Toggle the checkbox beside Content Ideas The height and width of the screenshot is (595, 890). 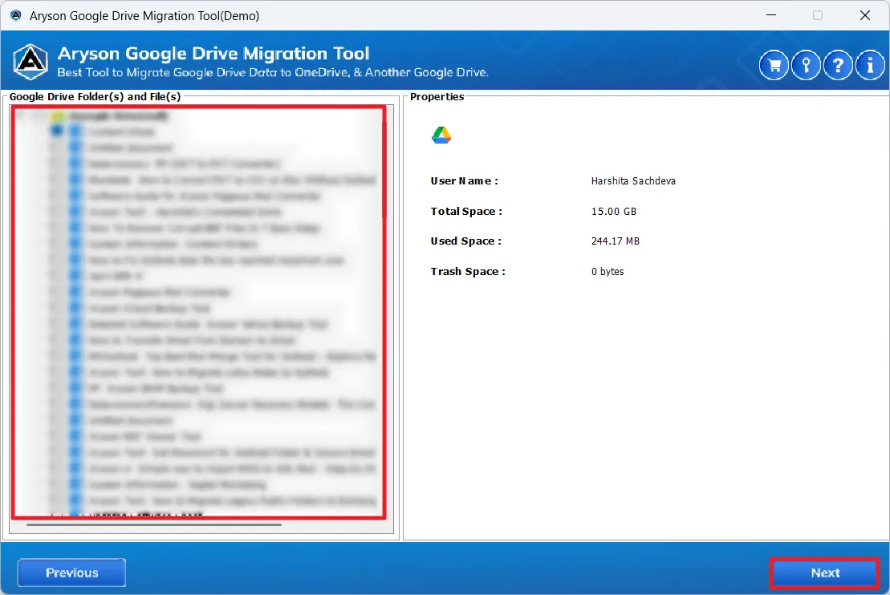point(56,132)
